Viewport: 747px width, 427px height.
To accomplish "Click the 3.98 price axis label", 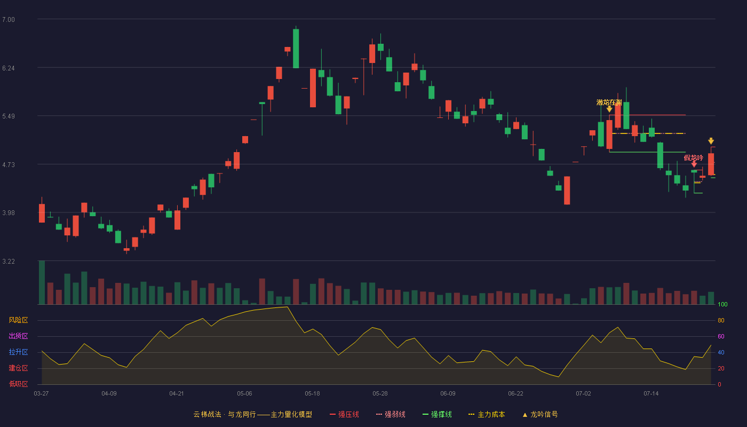I will coord(9,213).
